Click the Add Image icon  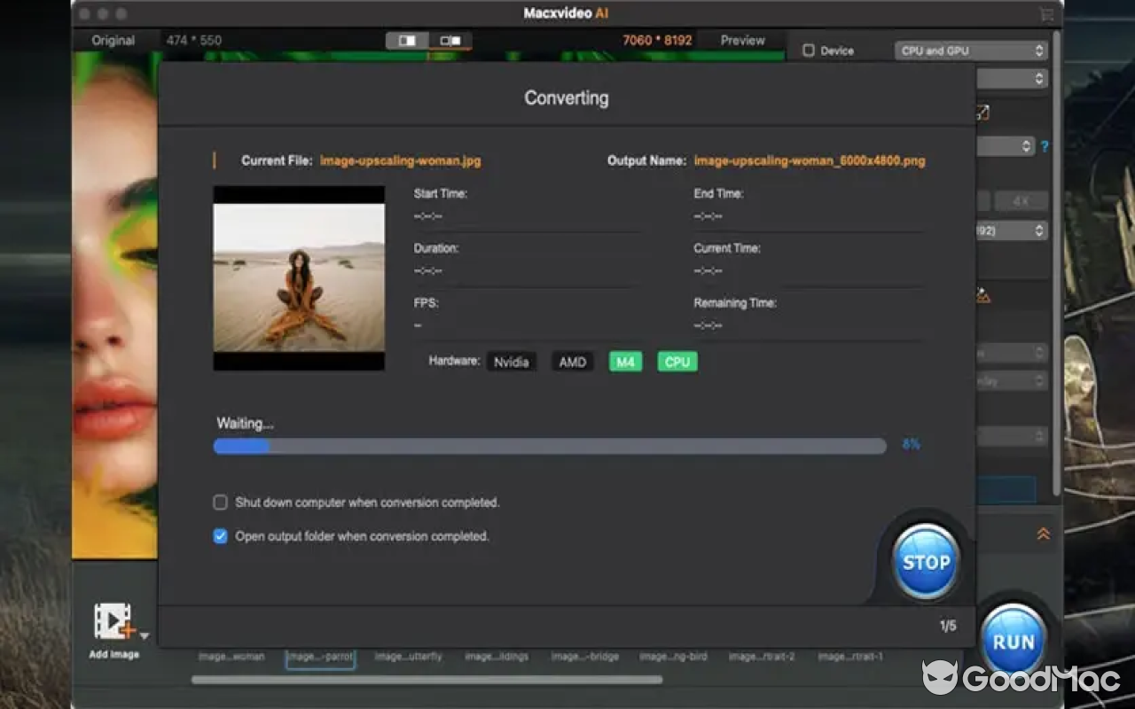113,622
